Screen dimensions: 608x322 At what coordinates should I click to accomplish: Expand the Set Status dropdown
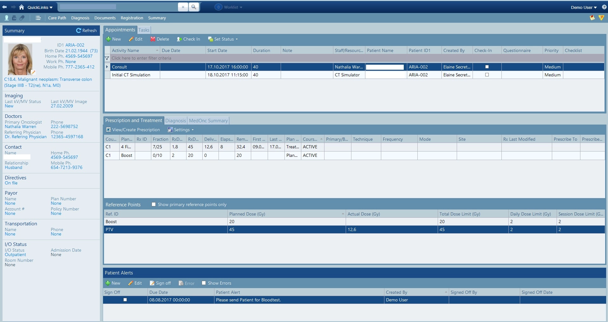coord(223,39)
